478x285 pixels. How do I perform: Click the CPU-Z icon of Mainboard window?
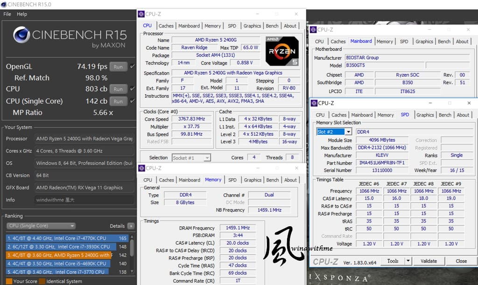313,29
